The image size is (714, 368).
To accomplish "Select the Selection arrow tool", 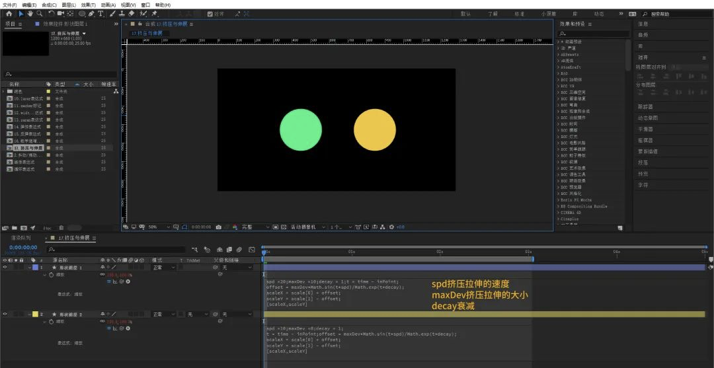I will coord(21,14).
